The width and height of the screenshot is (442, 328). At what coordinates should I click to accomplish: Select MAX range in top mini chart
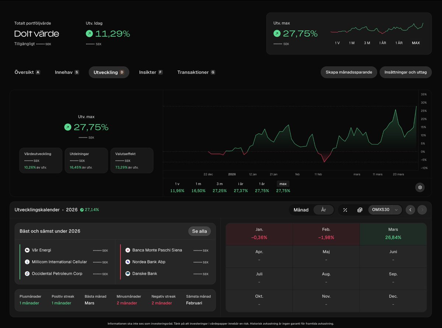416,43
